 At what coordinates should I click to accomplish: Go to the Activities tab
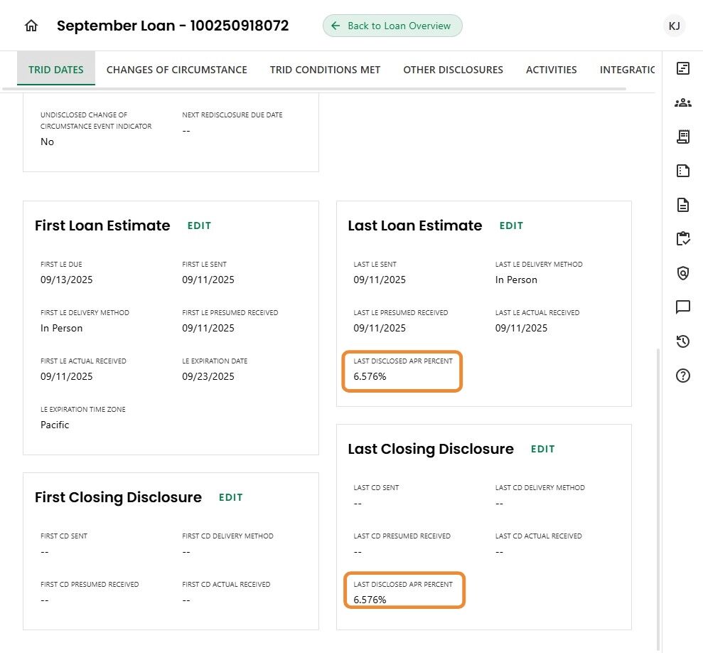coord(551,70)
